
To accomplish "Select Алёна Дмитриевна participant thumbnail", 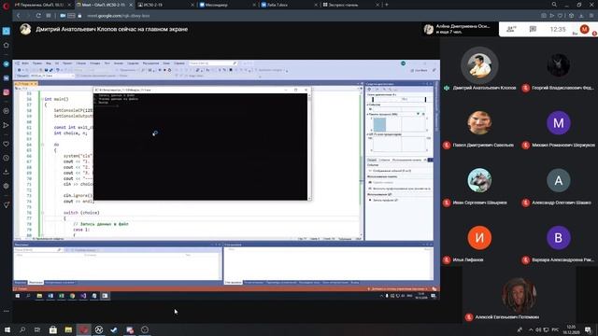I will pyautogui.click(x=461, y=29).
